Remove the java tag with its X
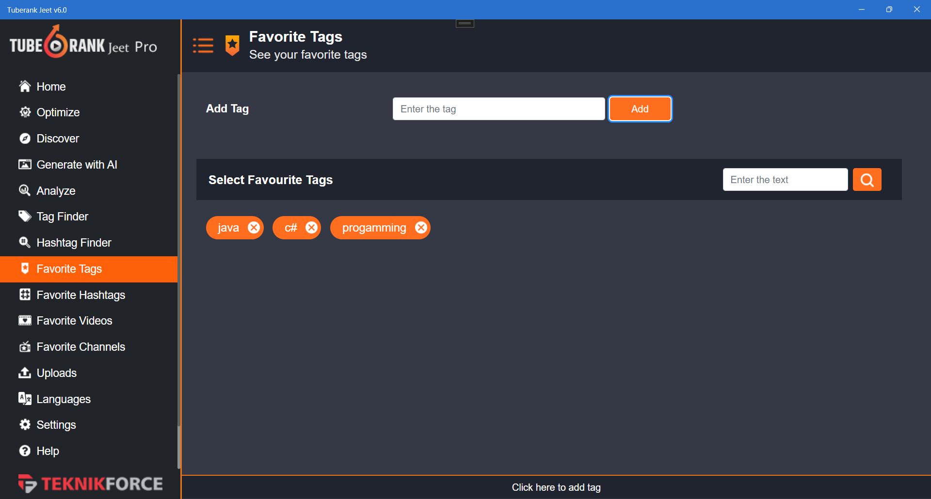 point(254,228)
